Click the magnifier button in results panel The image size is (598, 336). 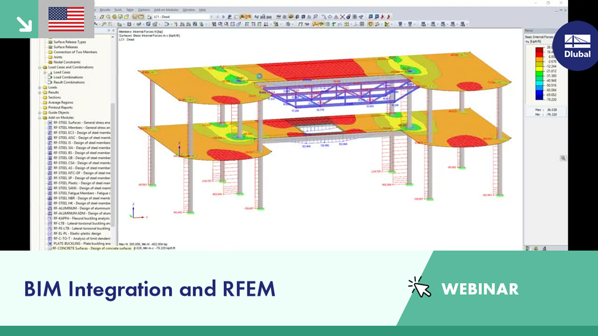[x=563, y=159]
